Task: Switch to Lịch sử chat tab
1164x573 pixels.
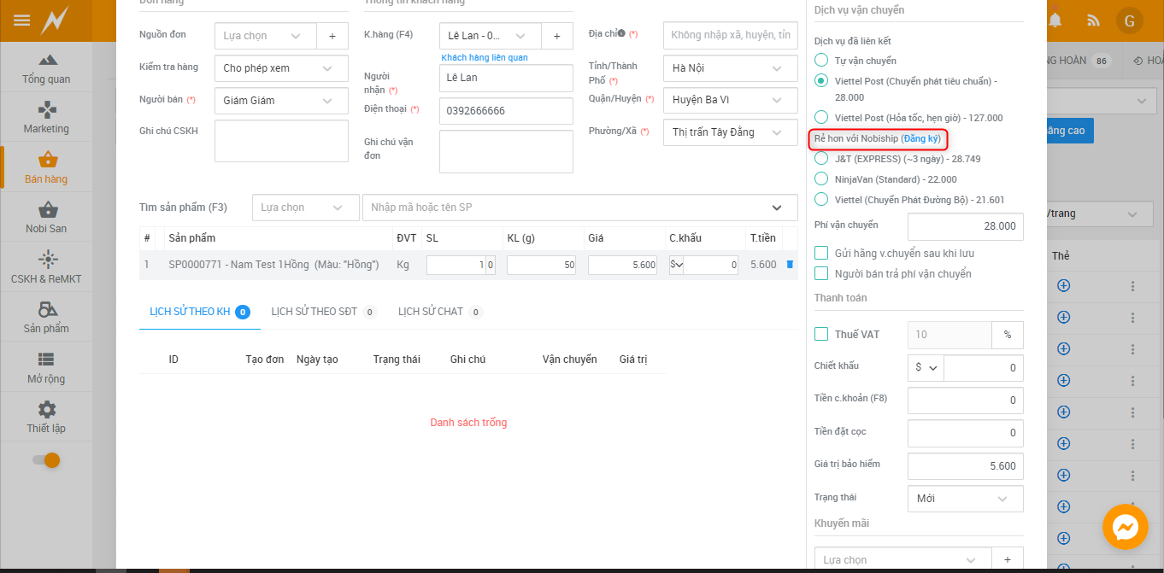Action: (430, 312)
